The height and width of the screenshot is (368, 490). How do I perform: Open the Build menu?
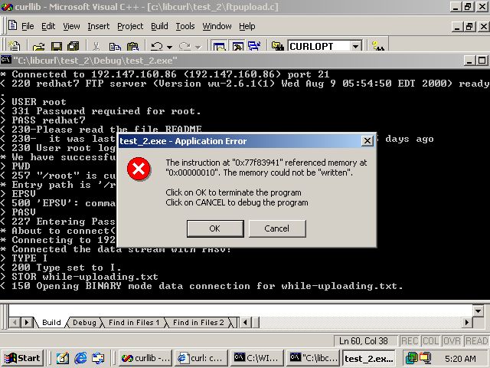pos(159,26)
